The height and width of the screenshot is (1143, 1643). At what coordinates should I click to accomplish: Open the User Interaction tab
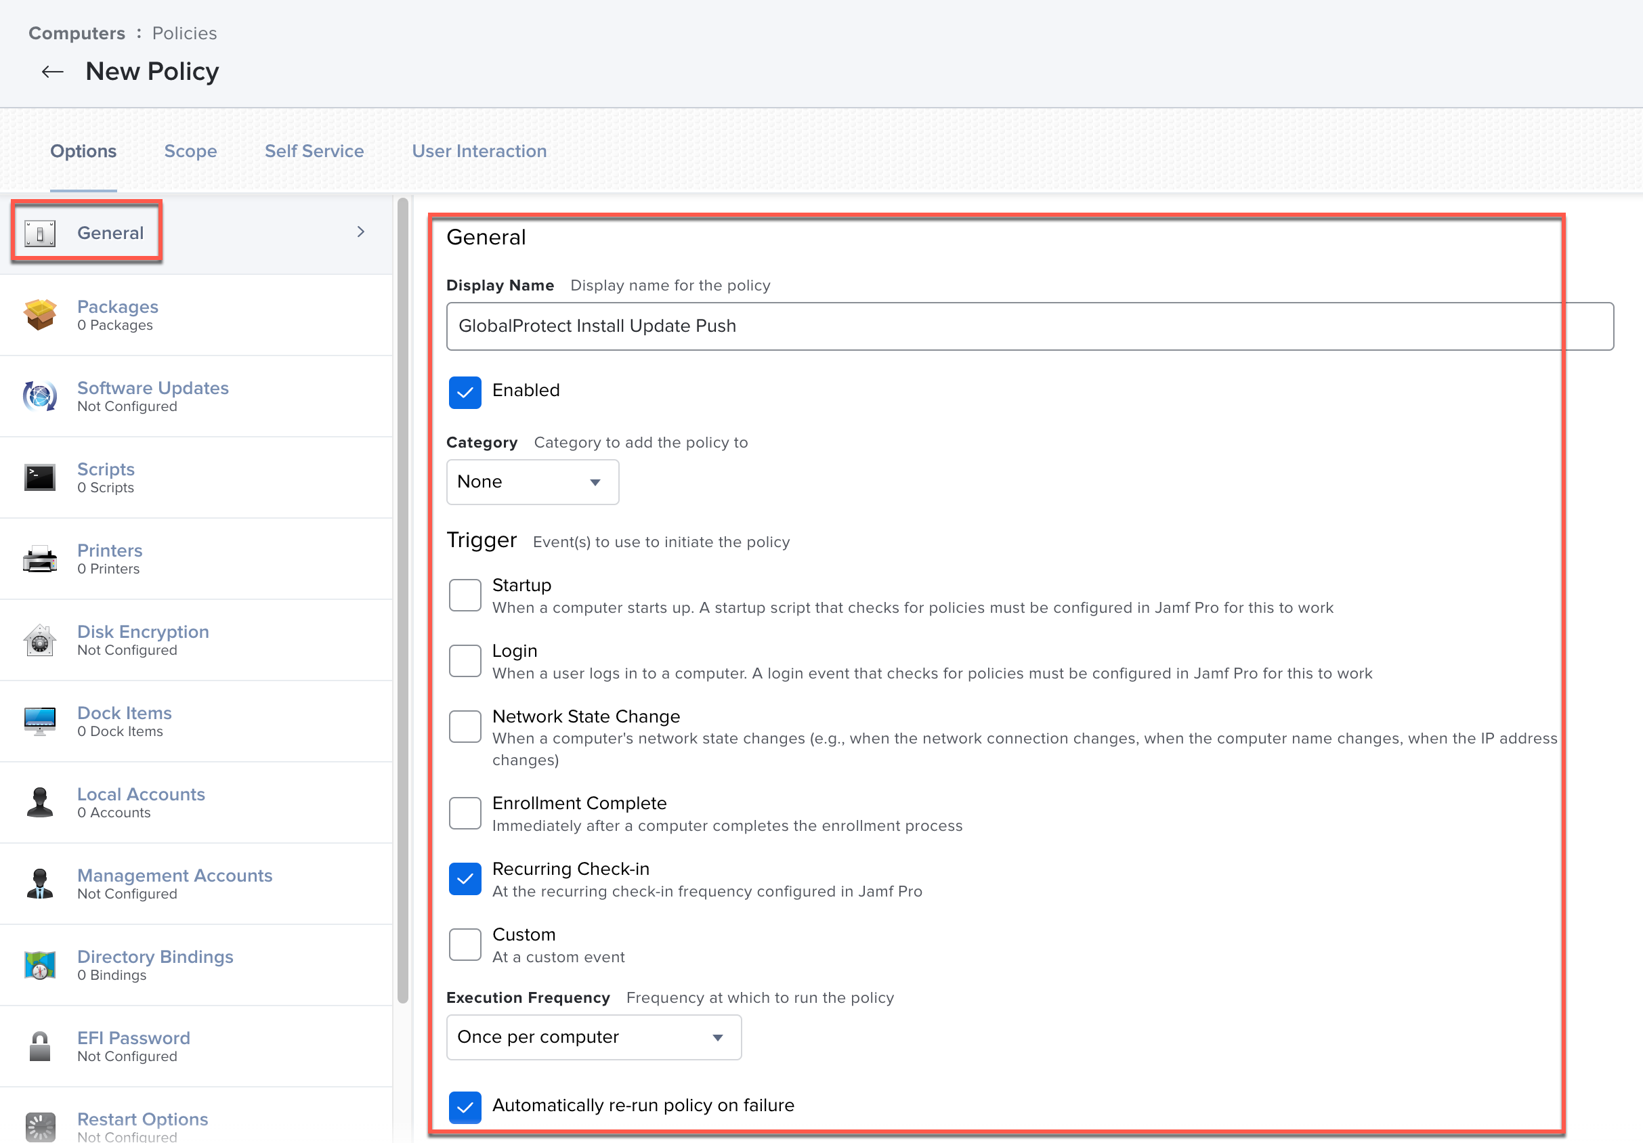point(479,151)
